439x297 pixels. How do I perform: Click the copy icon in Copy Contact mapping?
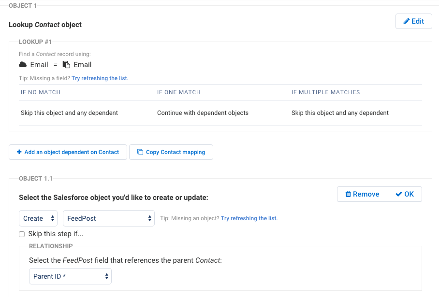click(140, 152)
